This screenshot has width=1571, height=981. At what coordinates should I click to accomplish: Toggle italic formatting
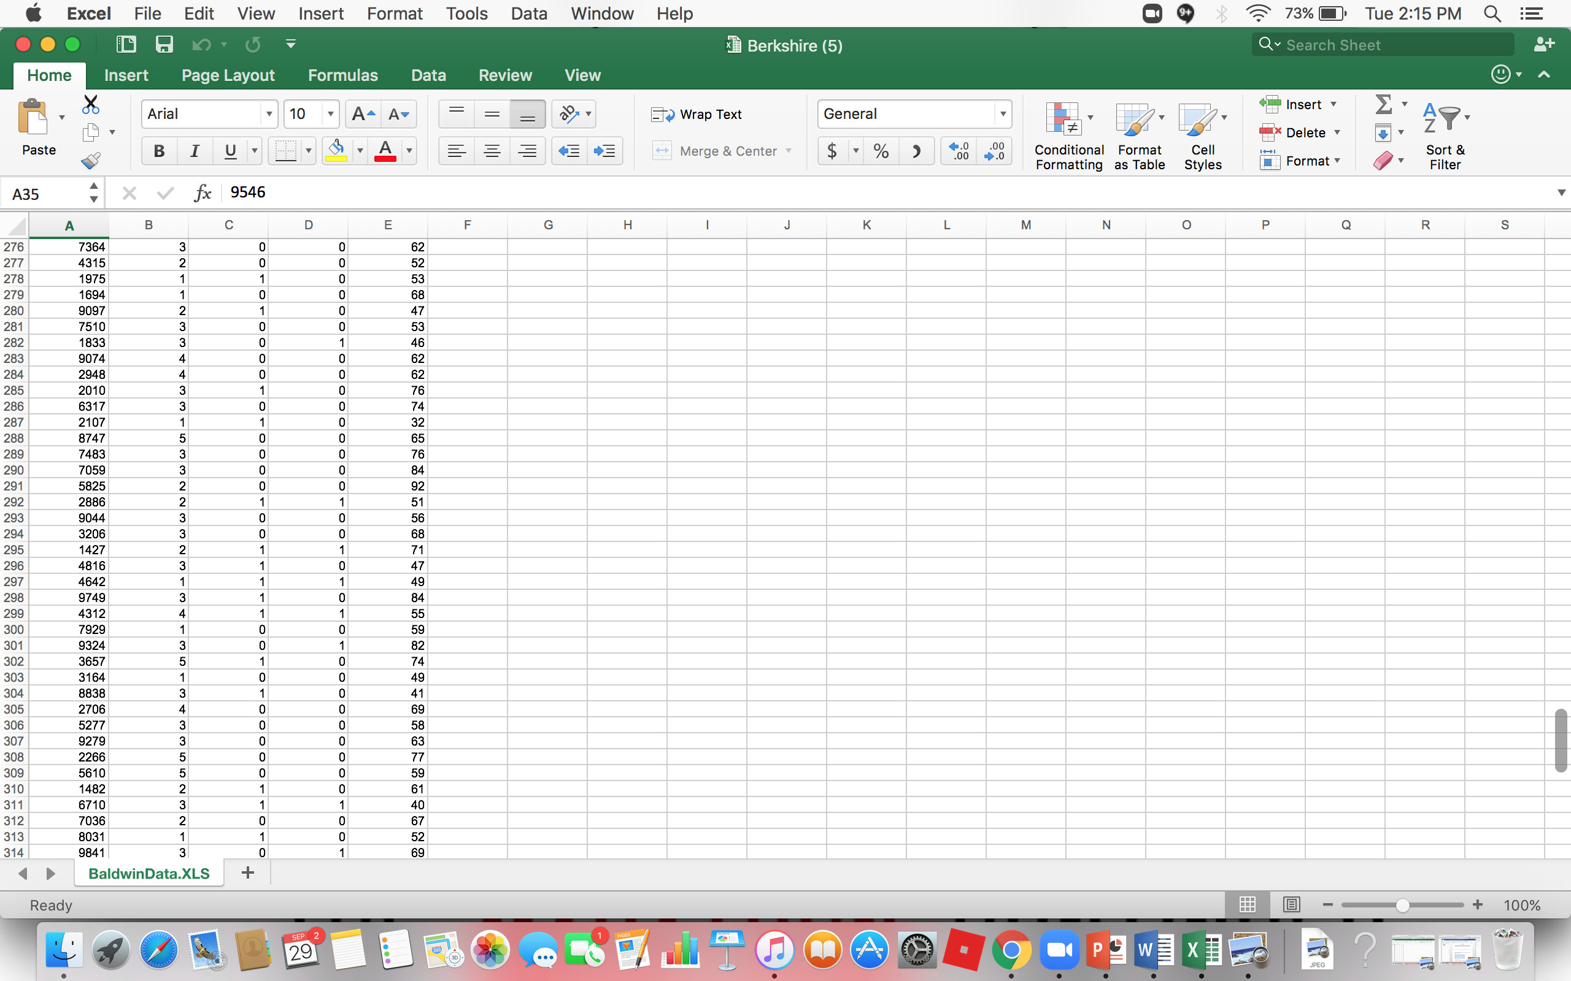(194, 151)
